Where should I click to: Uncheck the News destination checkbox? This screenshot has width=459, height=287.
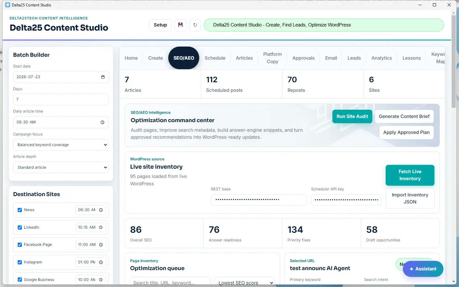click(x=20, y=210)
